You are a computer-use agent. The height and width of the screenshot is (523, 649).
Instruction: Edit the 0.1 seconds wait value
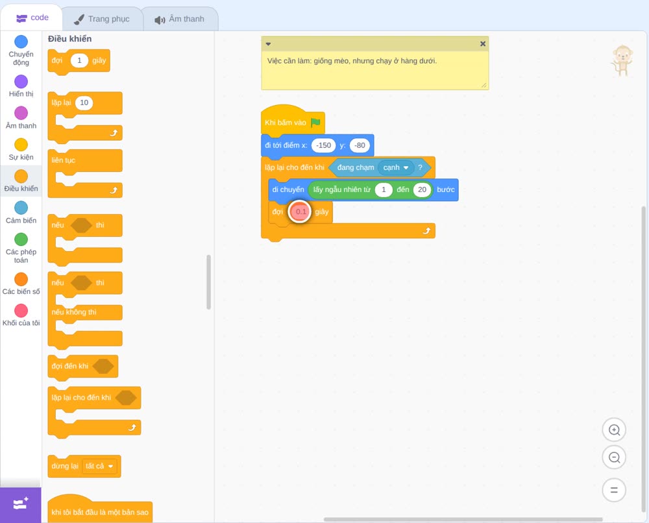[x=301, y=212]
